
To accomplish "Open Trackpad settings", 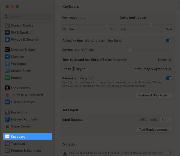I will tap(28, 143).
